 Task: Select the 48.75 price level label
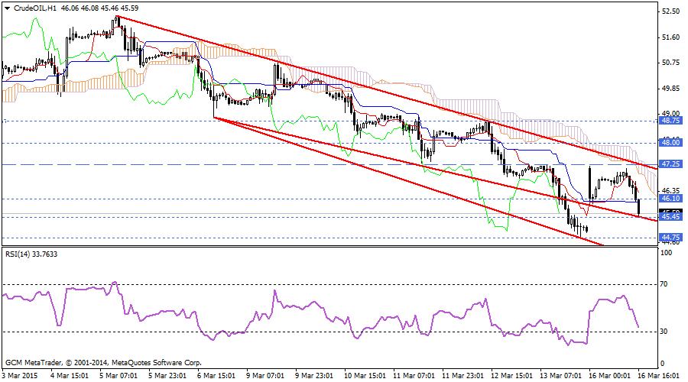670,121
